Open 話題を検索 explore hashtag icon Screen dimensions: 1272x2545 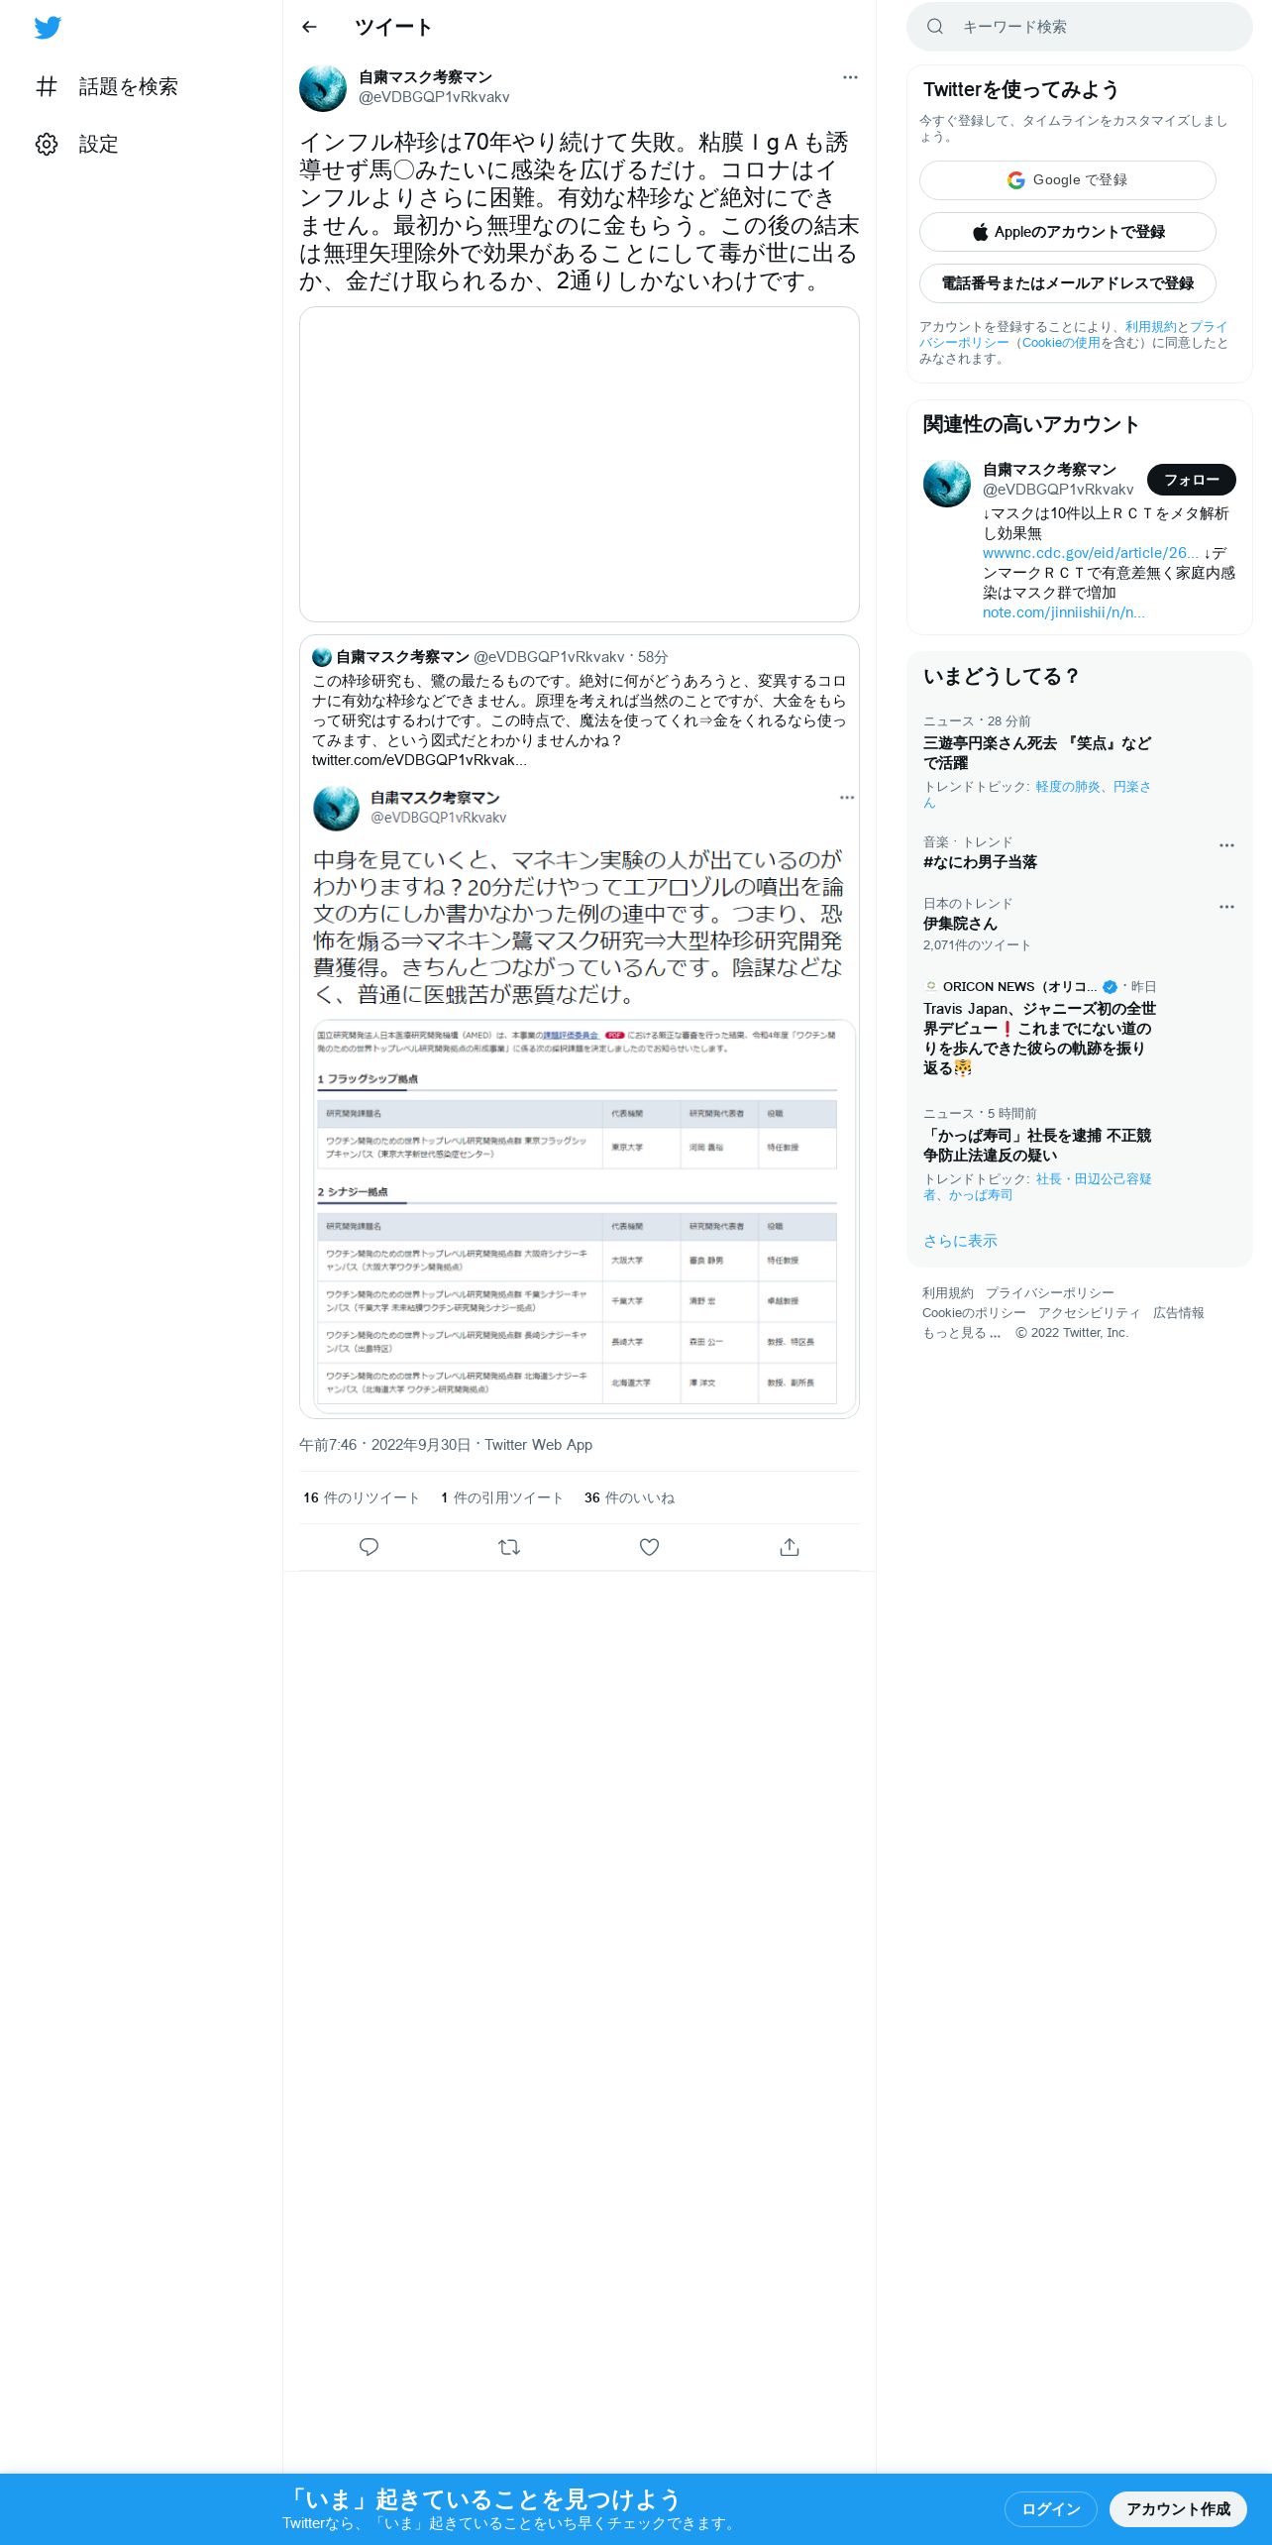pos(47,86)
